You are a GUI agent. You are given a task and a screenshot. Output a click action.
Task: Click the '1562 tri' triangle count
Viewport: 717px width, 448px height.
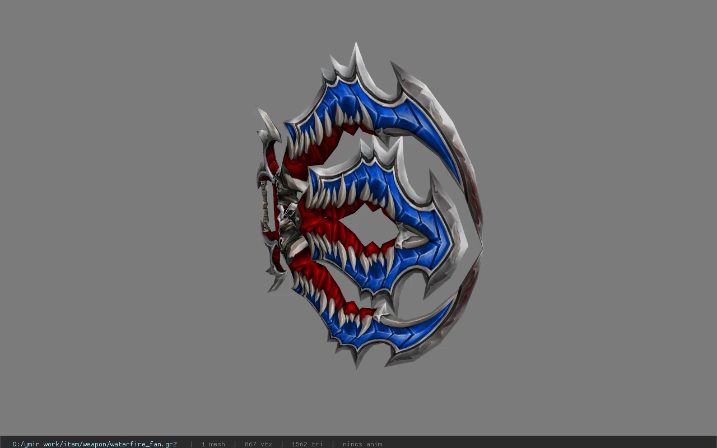pos(307,444)
